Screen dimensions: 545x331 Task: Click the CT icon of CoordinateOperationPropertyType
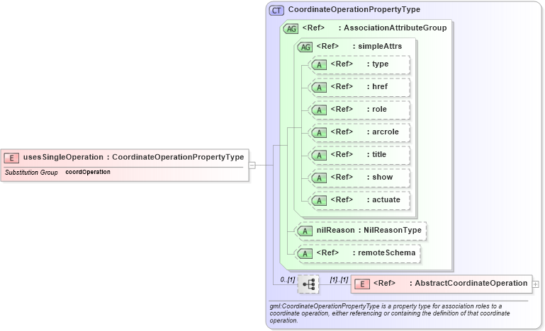pos(276,11)
